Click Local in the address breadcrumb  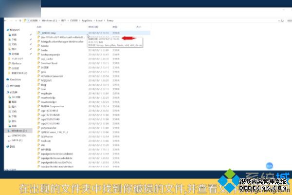coord(99,20)
